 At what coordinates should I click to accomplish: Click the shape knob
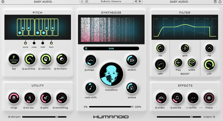click(x=91, y=60)
